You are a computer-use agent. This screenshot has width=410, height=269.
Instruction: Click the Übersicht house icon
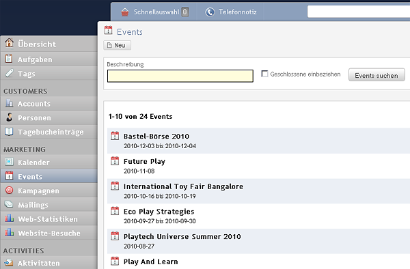click(9, 43)
